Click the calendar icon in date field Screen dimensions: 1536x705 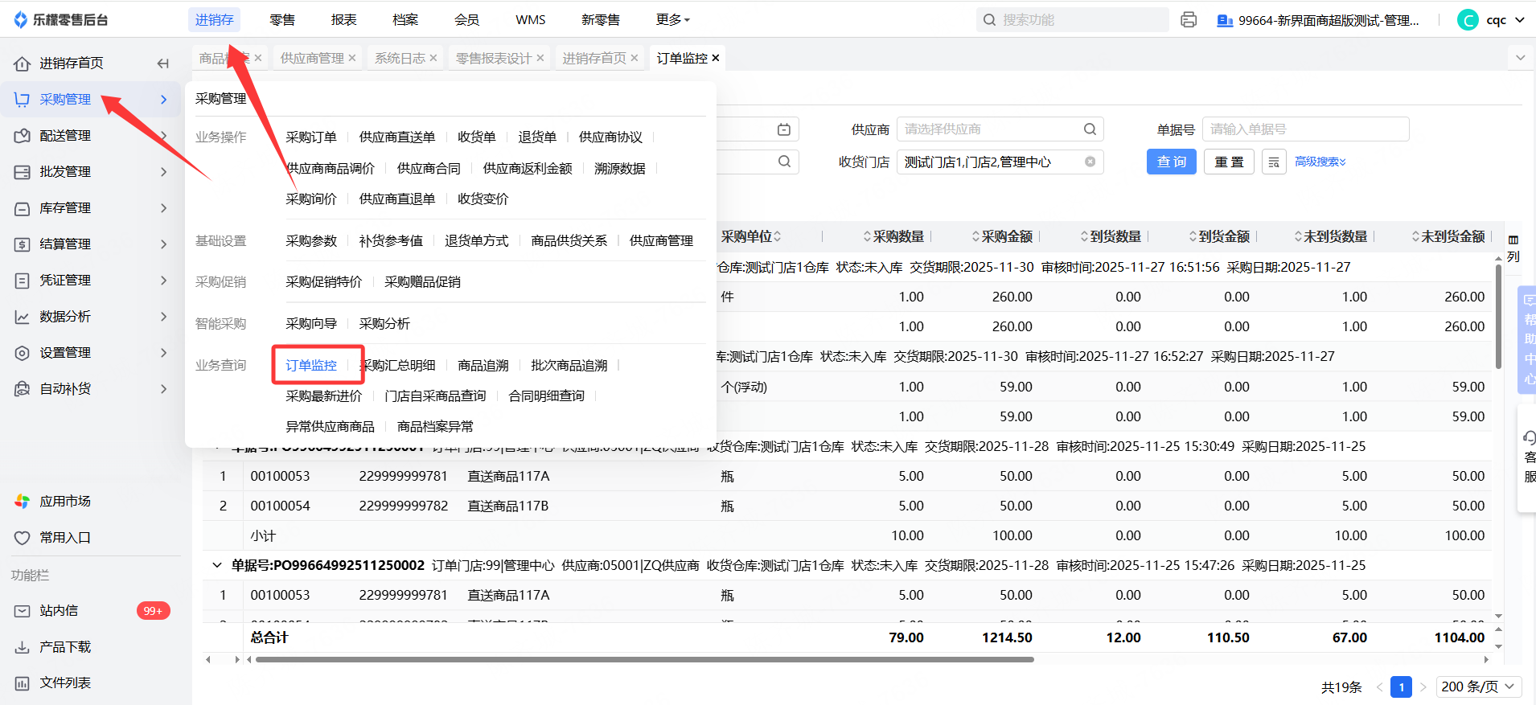coord(784,129)
